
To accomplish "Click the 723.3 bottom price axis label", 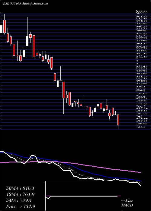I will tap(140, 127).
